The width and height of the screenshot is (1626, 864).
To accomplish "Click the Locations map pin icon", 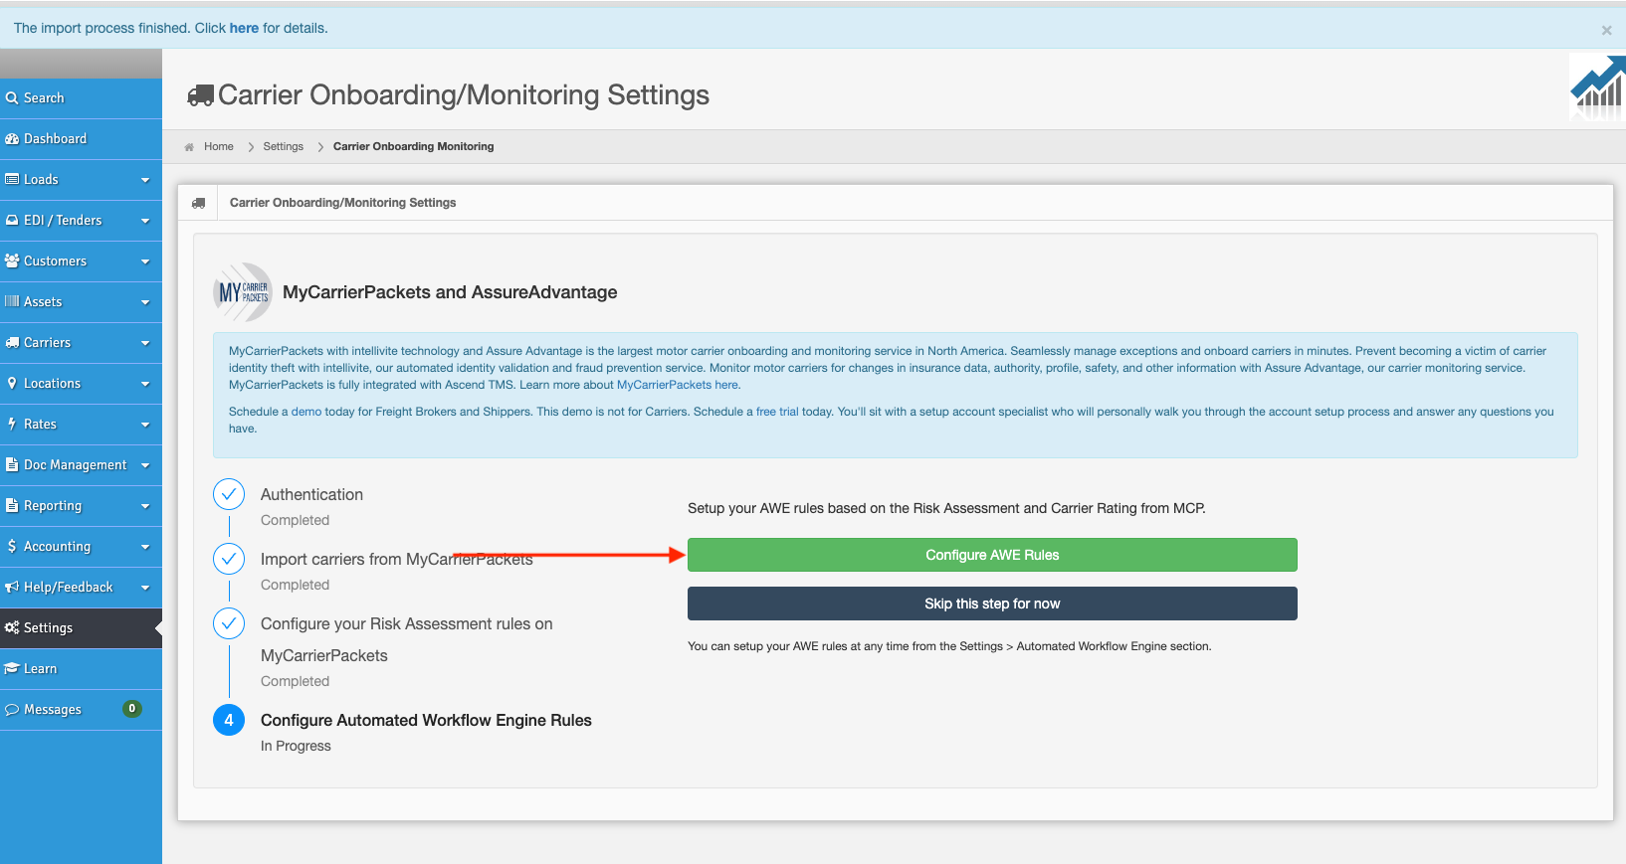I will click(x=12, y=383).
